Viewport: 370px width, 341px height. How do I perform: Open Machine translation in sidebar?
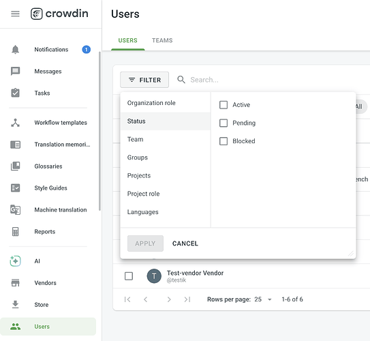tap(61, 209)
